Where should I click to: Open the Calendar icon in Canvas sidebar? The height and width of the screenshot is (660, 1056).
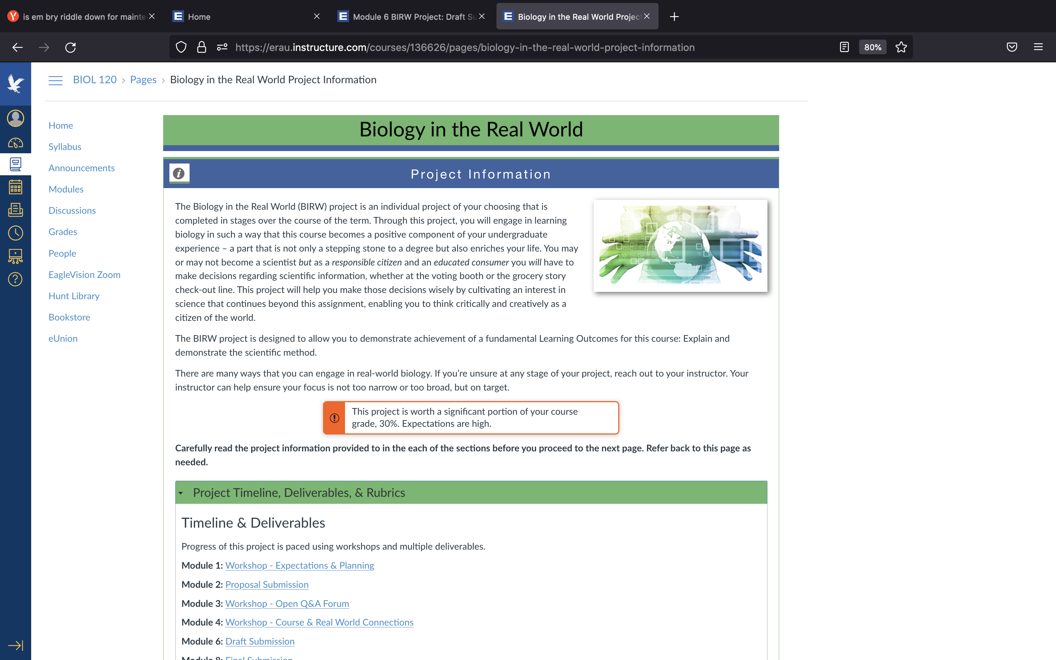tap(15, 187)
